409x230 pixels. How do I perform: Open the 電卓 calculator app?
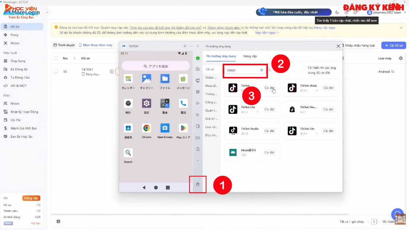[x=165, y=103]
